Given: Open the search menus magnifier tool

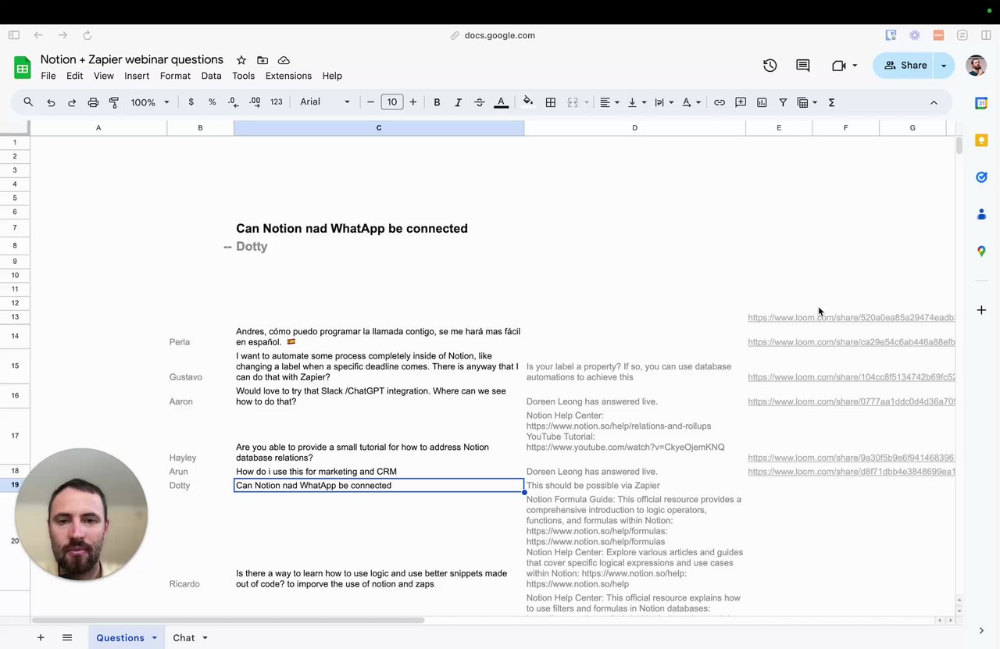Looking at the screenshot, I should pyautogui.click(x=28, y=102).
